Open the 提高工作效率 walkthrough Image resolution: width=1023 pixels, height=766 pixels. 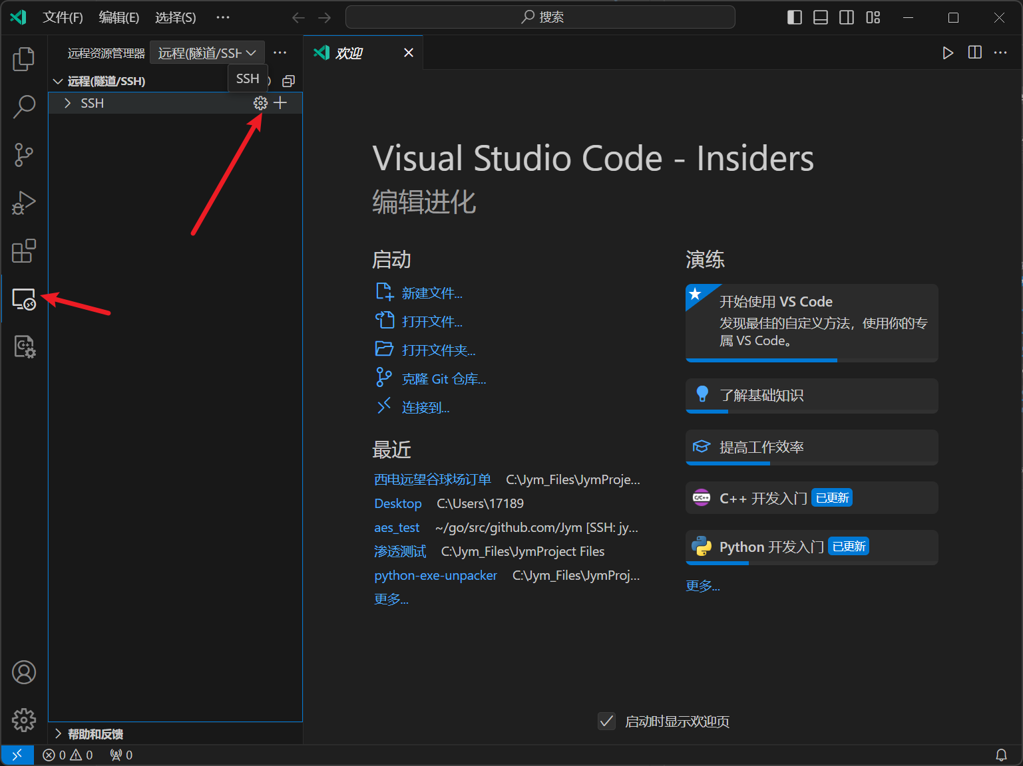[812, 447]
